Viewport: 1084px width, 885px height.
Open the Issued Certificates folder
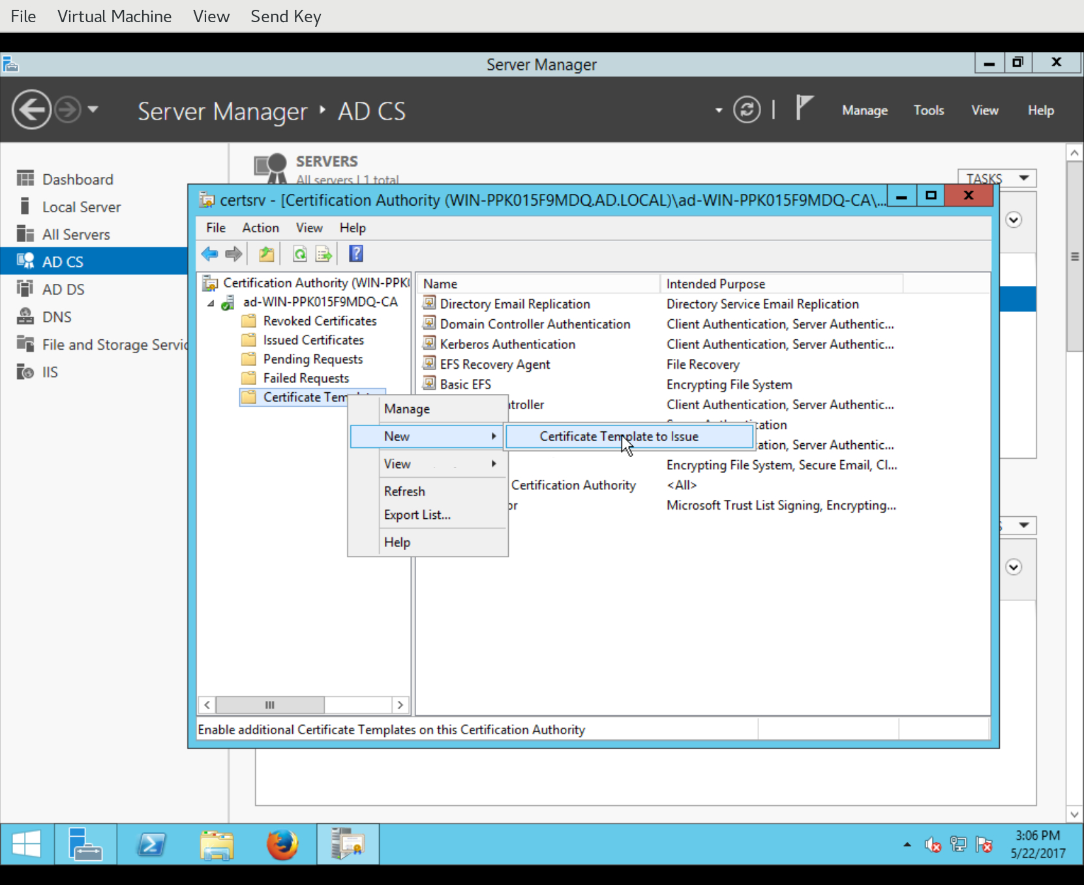coord(313,340)
